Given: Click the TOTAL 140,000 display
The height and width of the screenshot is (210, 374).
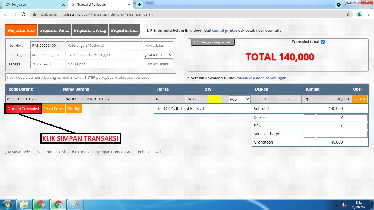Looking at the screenshot, I should coord(280,57).
